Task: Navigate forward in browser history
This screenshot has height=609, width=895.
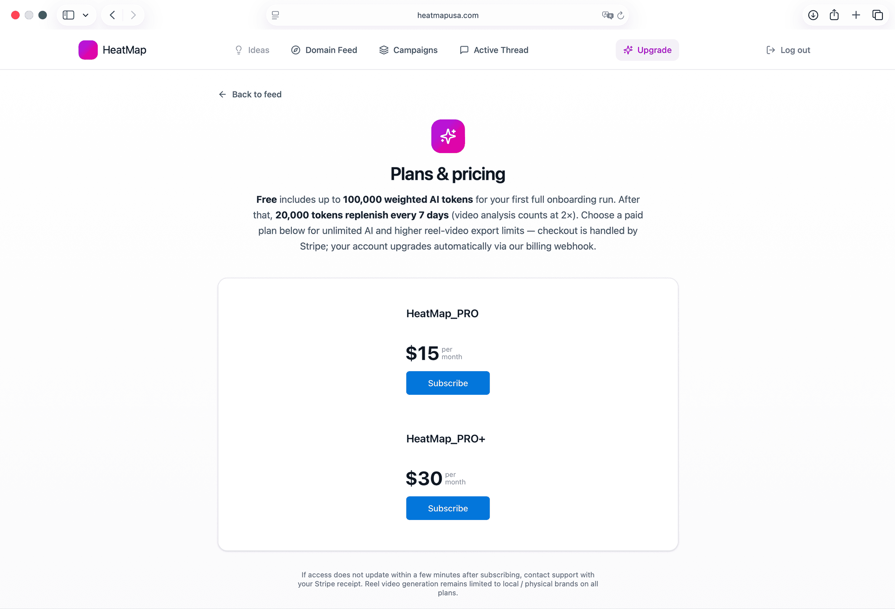Action: (133, 15)
